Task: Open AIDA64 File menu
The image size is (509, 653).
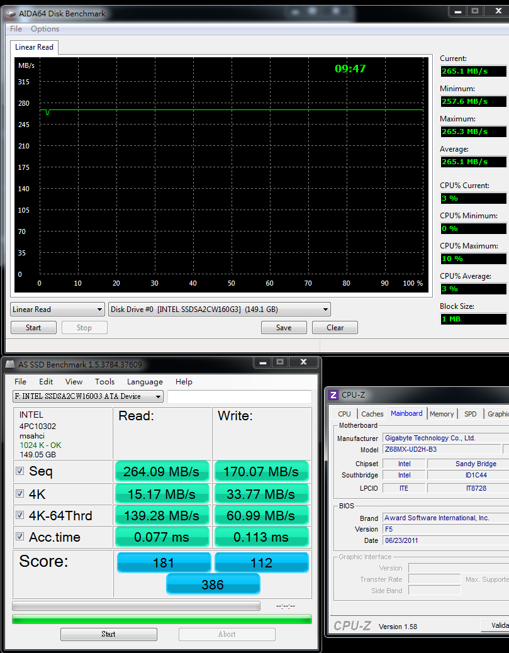Action: click(x=16, y=29)
